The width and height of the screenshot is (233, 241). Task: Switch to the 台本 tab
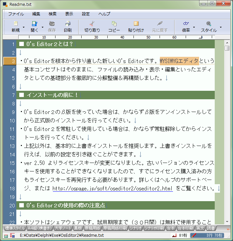click(x=171, y=228)
